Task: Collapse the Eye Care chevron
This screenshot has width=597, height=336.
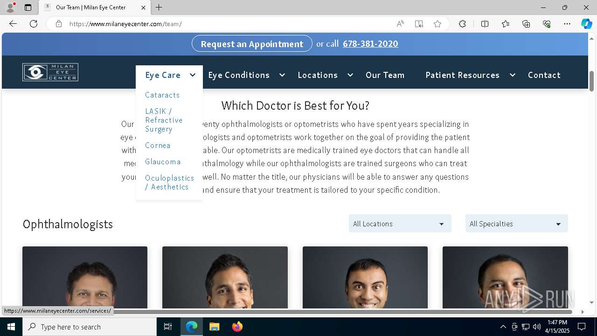Action: click(193, 75)
